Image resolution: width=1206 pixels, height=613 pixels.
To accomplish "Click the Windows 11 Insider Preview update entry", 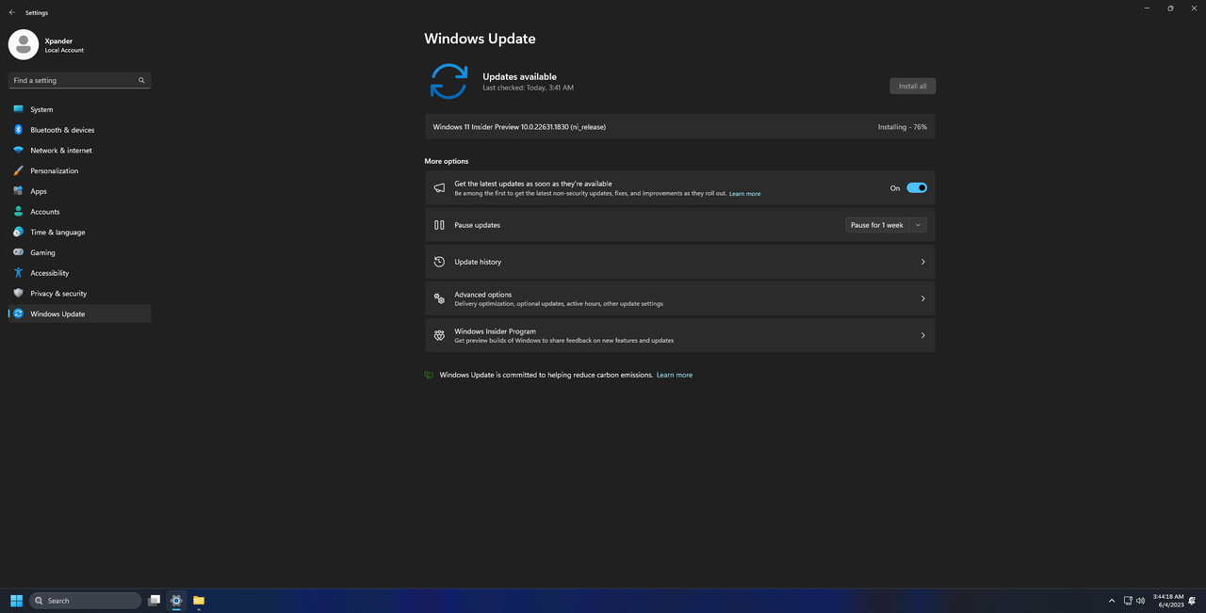I will click(679, 127).
